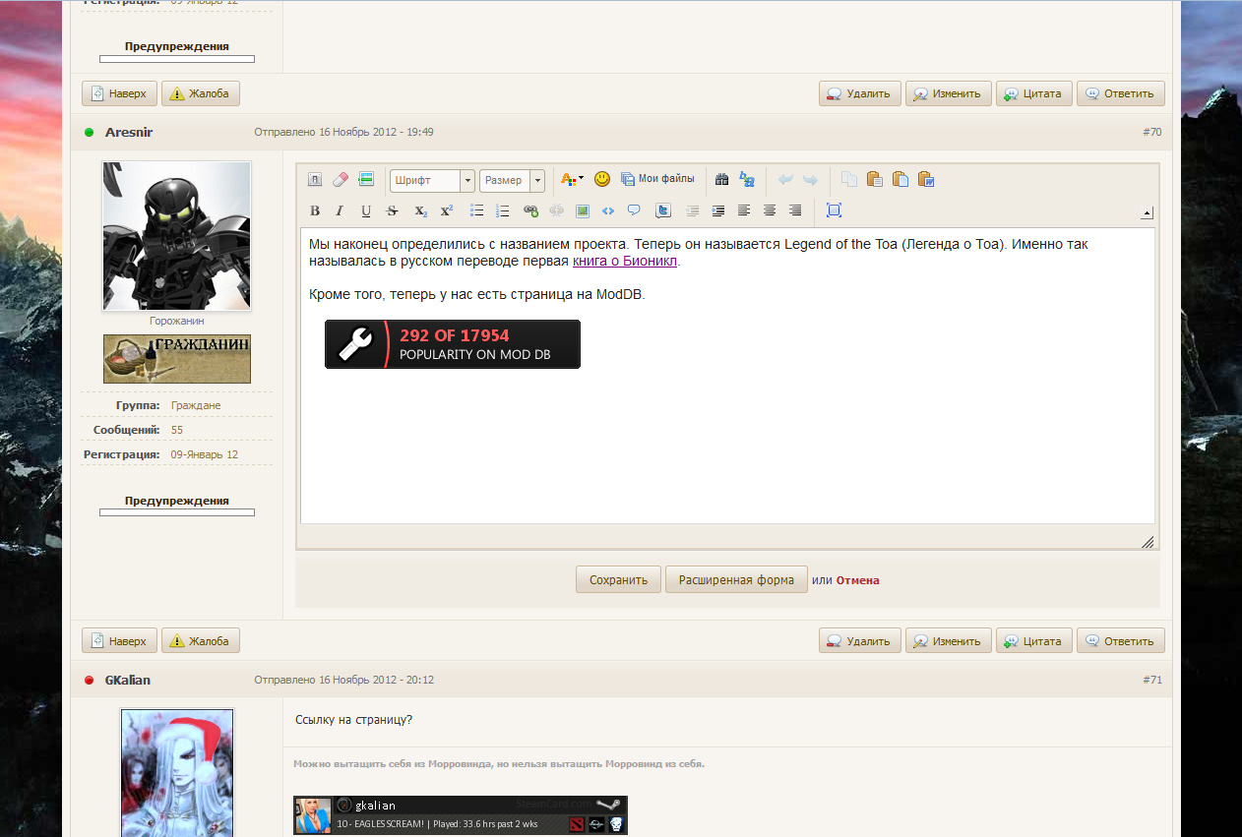Click the ModDB popularity banner
The image size is (1242, 837).
453,344
